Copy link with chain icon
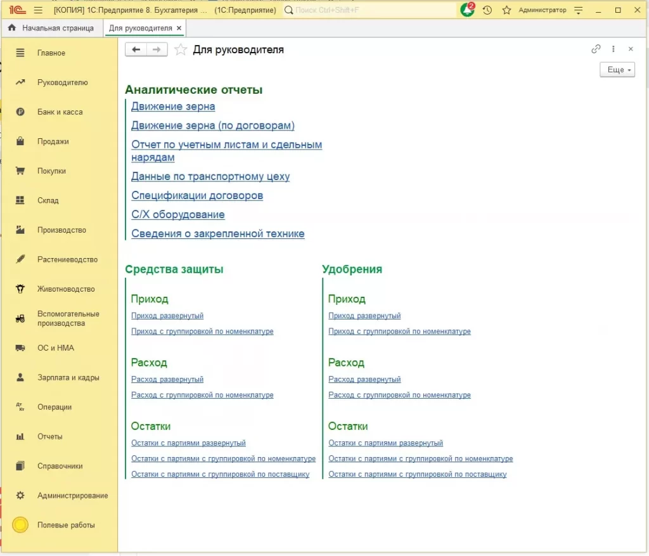Viewport: 649px width, 556px height. (596, 49)
